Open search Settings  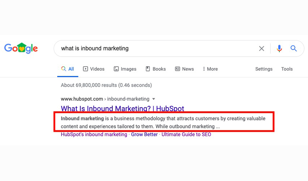(x=264, y=69)
